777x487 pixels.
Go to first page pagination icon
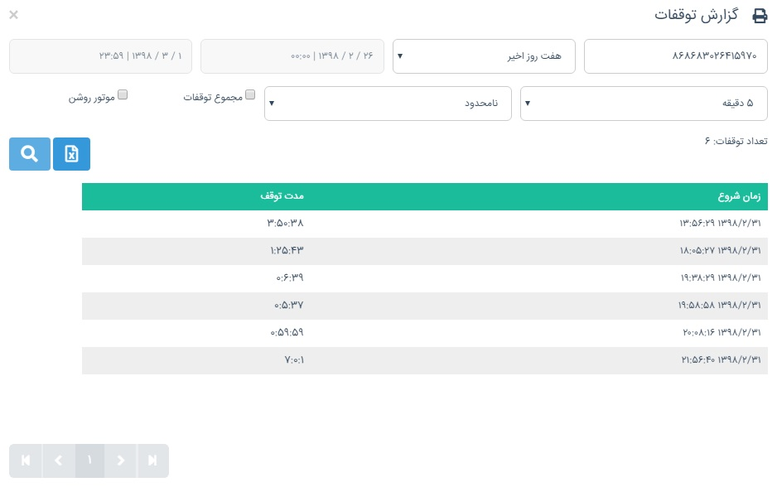(x=26, y=460)
